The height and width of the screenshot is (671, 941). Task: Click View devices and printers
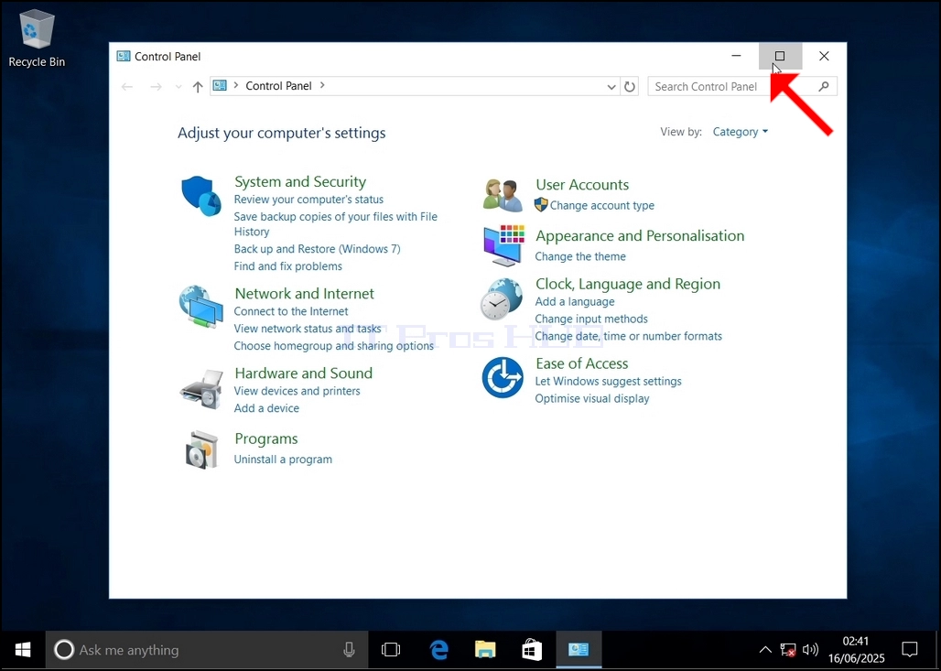[x=297, y=391]
